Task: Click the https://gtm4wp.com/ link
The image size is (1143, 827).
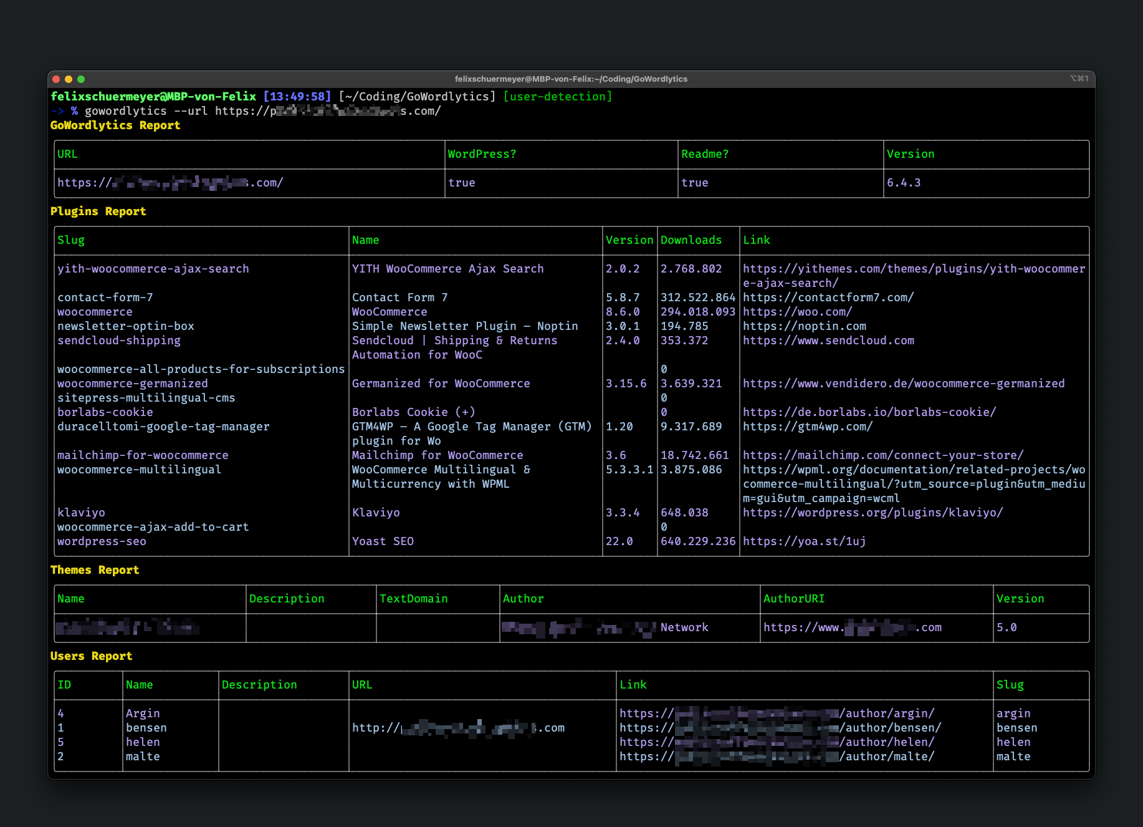Action: pos(808,427)
